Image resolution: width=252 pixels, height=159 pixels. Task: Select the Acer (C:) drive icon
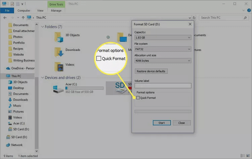[56, 88]
